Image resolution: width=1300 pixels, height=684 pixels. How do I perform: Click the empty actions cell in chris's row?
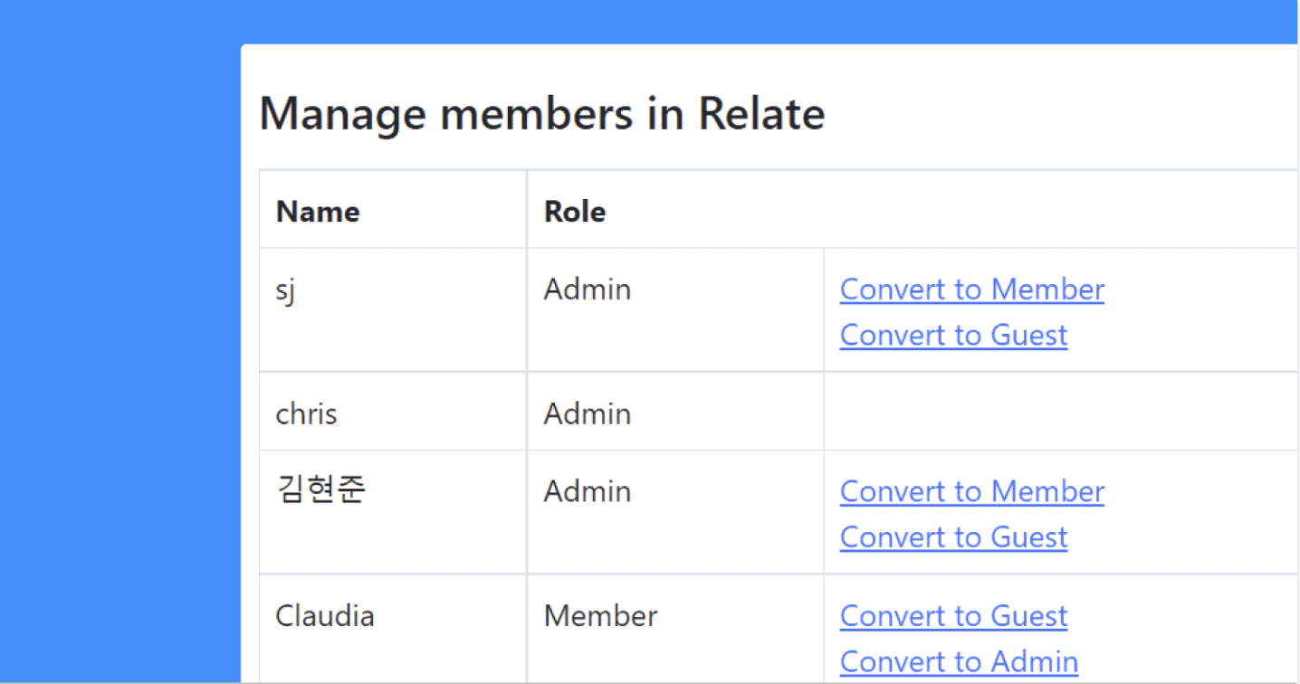[1059, 412]
